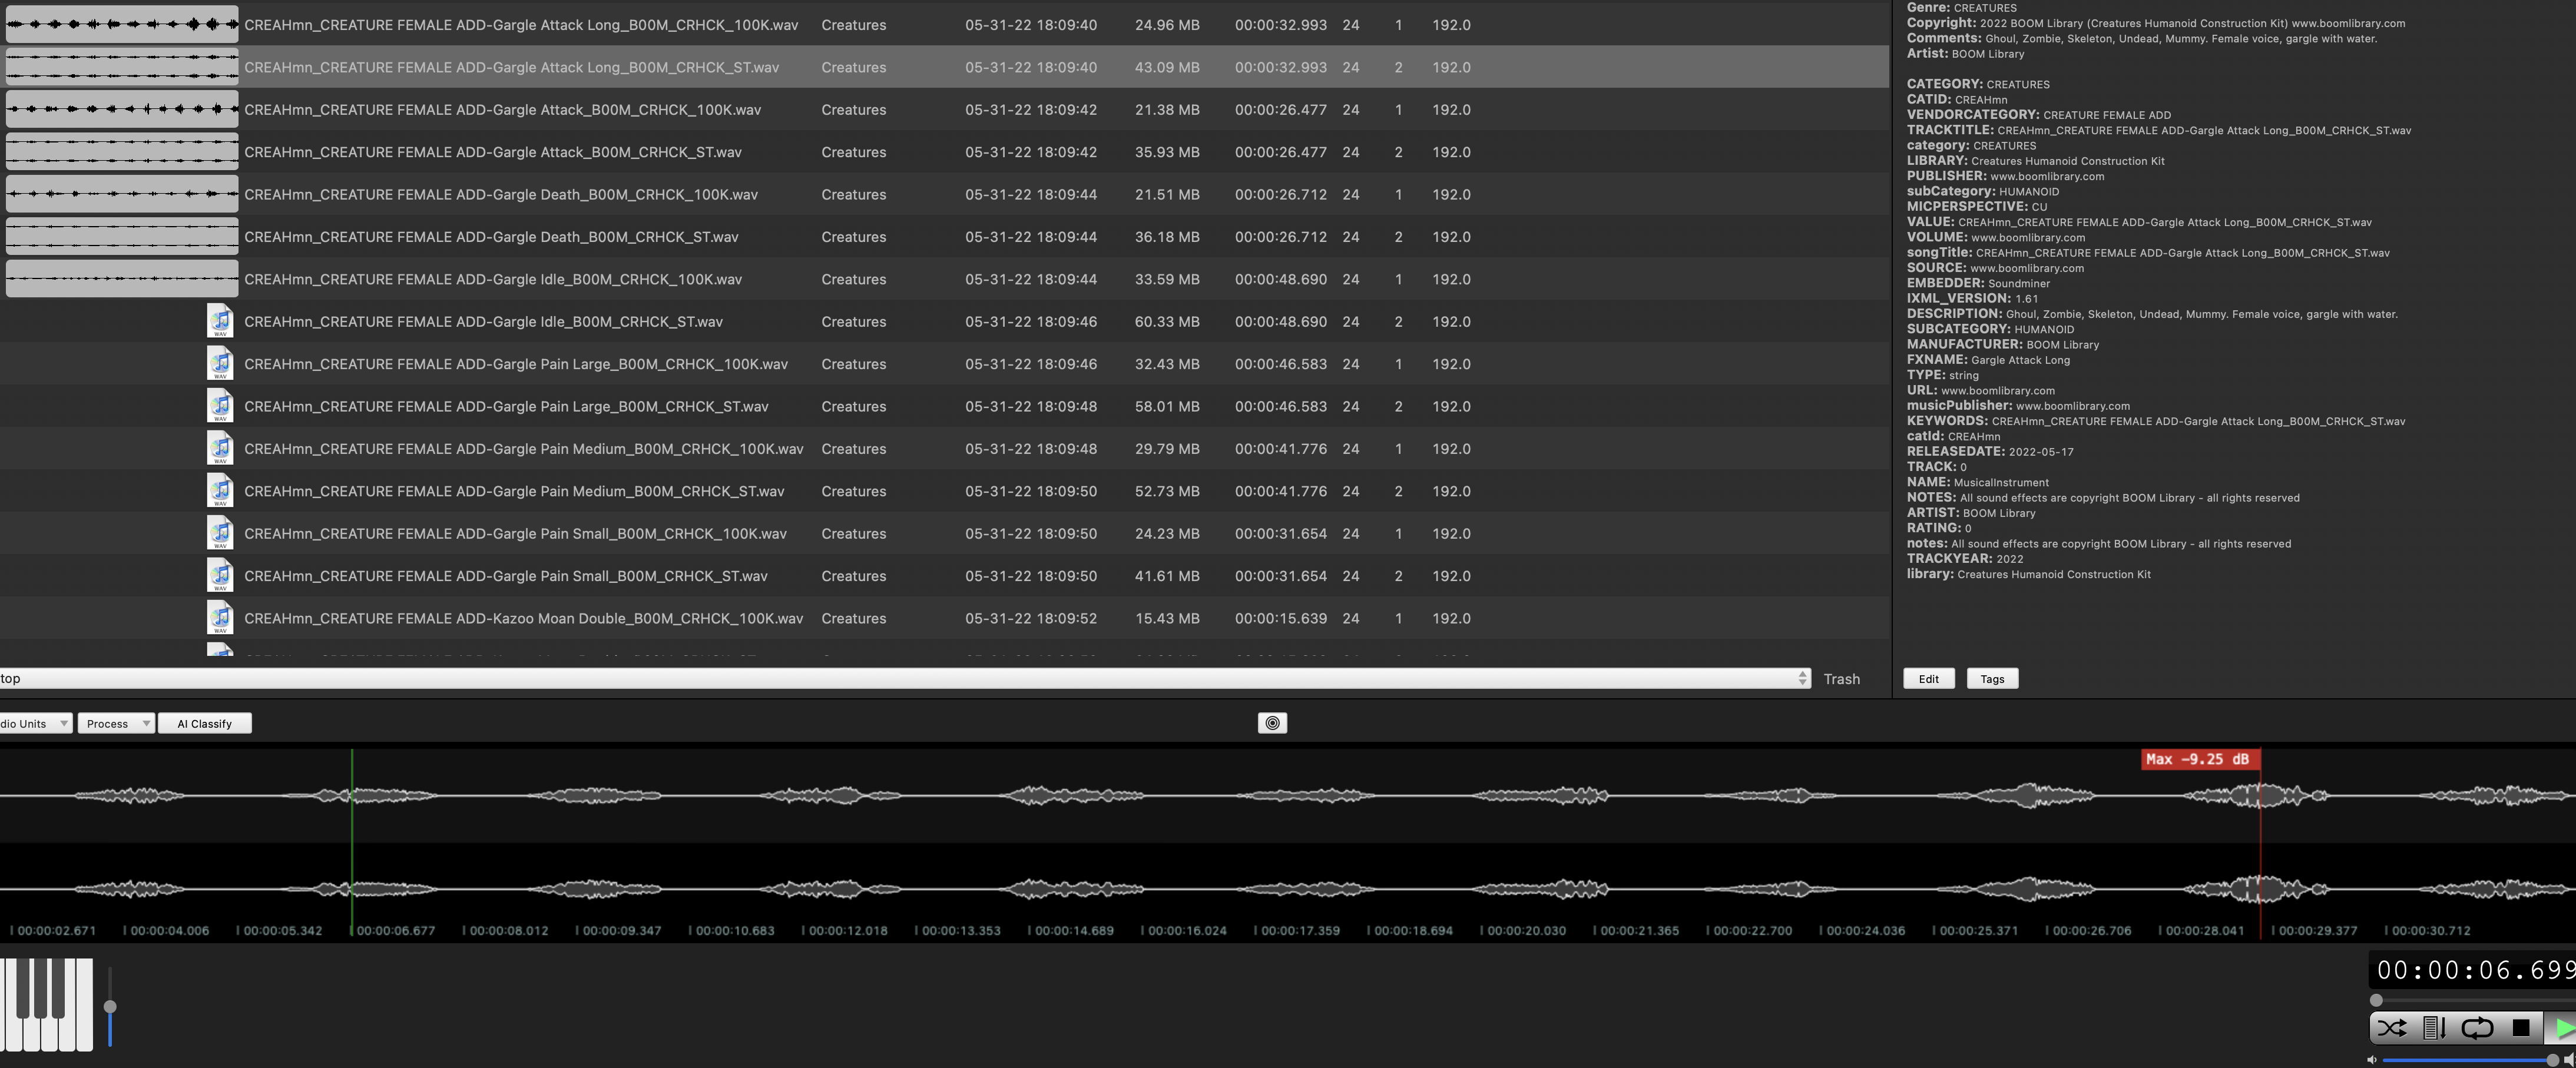Click WAV icon of Gargle Pain Medium ST
This screenshot has width=2576, height=1068.
[220, 491]
